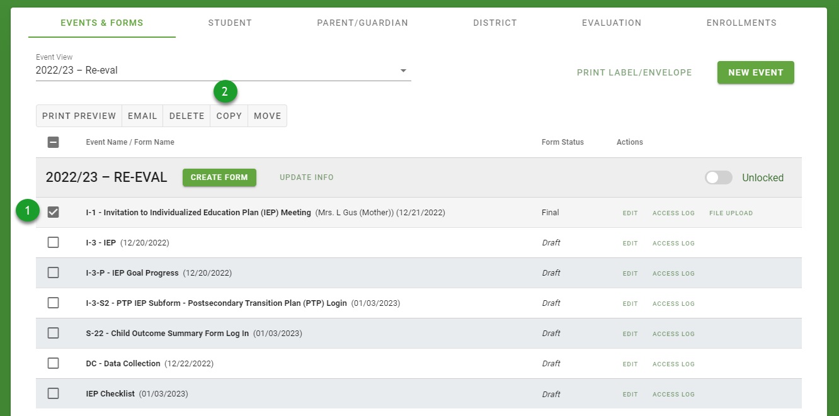Click the Copy toolbar button
This screenshot has height=416, width=839.
tap(229, 116)
